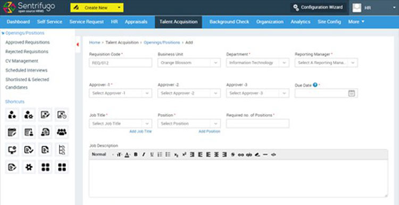Image resolution: width=399 pixels, height=205 pixels.
Task: Insert unordered bullet list in editor toolbar
Action: (x=168, y=155)
